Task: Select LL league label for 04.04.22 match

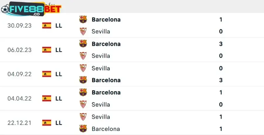Action: coord(59,99)
